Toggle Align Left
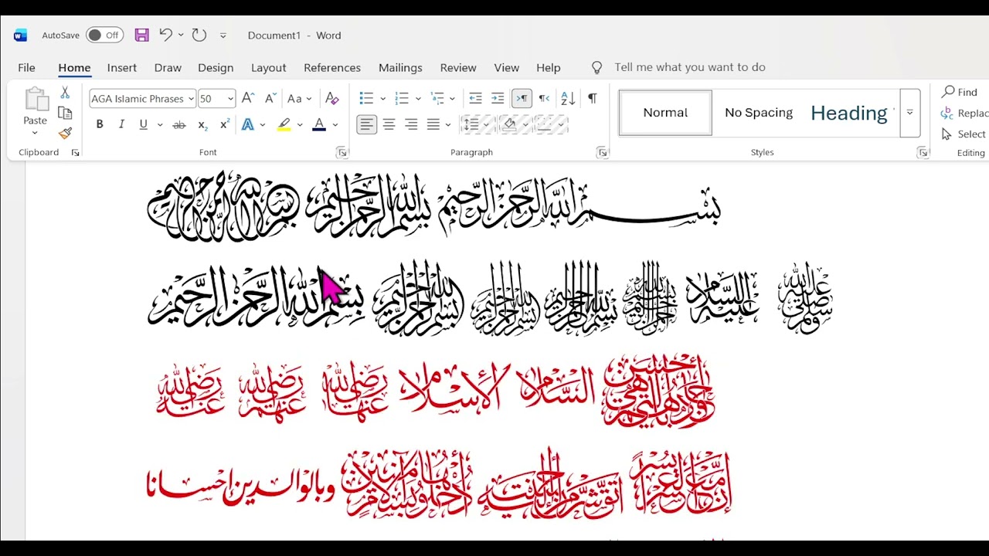 [x=366, y=124]
